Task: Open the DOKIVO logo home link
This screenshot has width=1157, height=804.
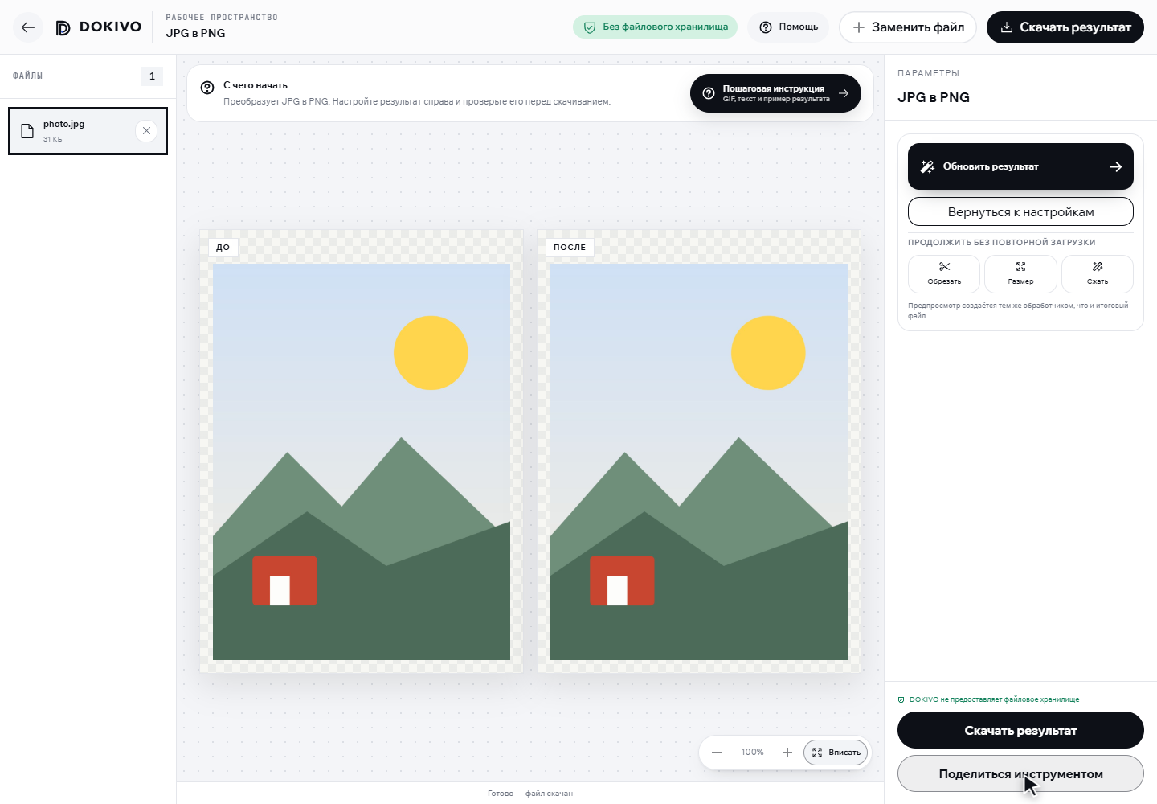Action: coord(98,27)
